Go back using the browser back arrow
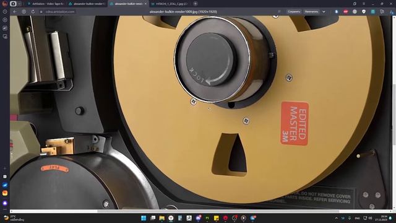396x223 pixels. (x=15, y=12)
